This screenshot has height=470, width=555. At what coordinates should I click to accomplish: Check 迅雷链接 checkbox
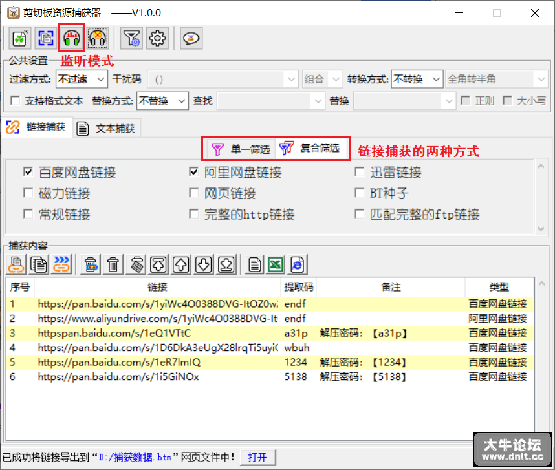point(360,172)
